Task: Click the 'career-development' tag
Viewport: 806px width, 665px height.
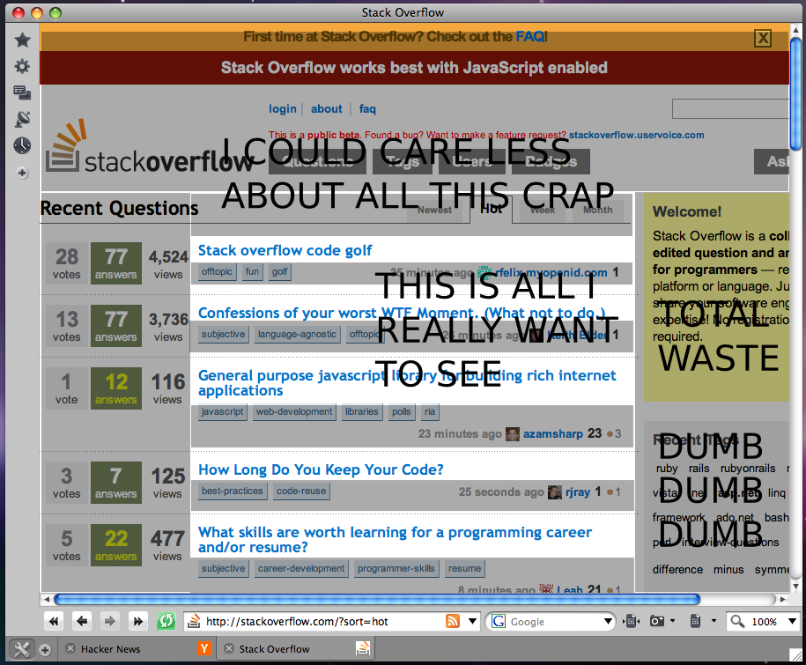Action: click(301, 568)
